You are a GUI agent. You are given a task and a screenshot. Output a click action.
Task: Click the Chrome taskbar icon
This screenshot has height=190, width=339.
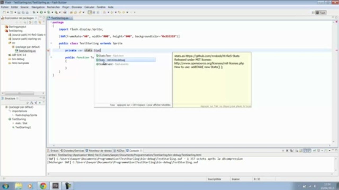tap(43, 186)
